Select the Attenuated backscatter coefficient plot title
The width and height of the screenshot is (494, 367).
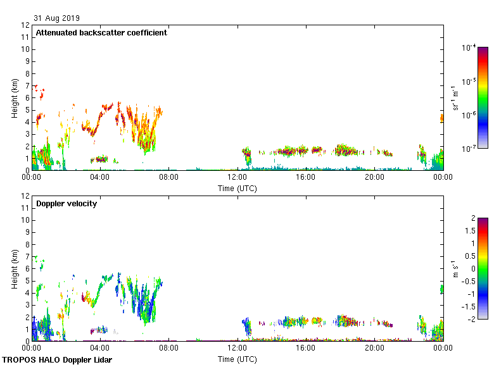click(101, 33)
